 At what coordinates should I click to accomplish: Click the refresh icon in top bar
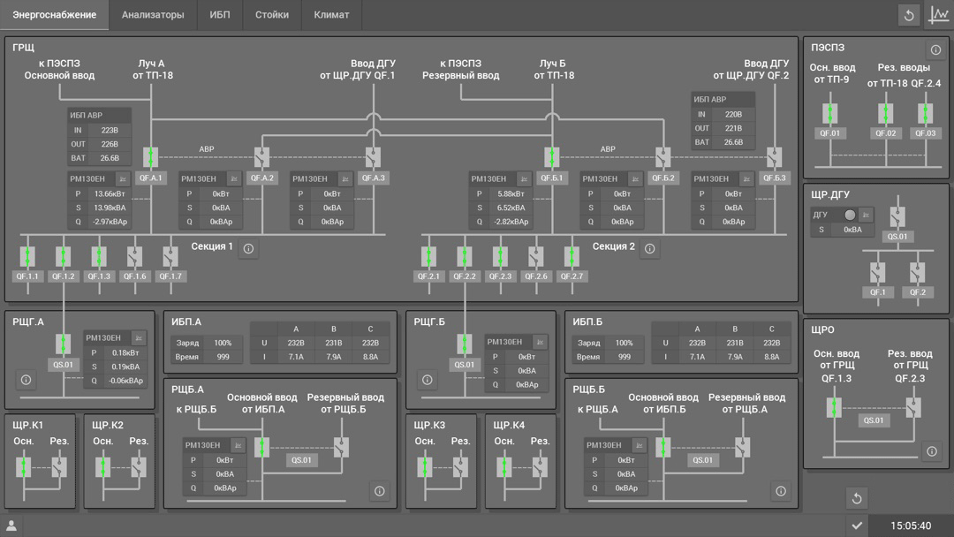[908, 15]
